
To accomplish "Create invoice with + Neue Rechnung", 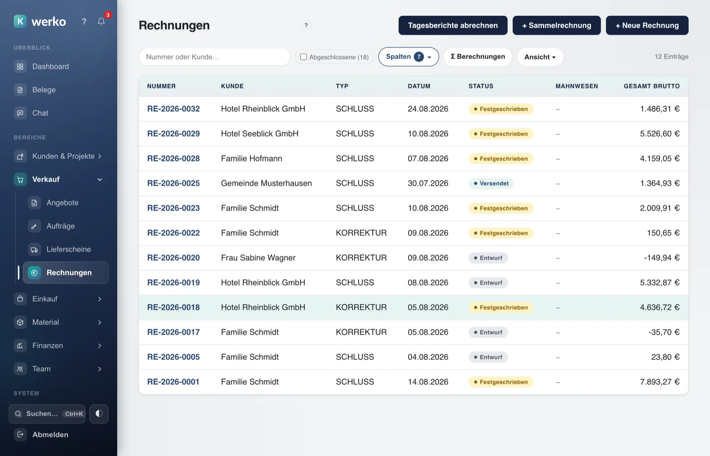I will [x=647, y=25].
